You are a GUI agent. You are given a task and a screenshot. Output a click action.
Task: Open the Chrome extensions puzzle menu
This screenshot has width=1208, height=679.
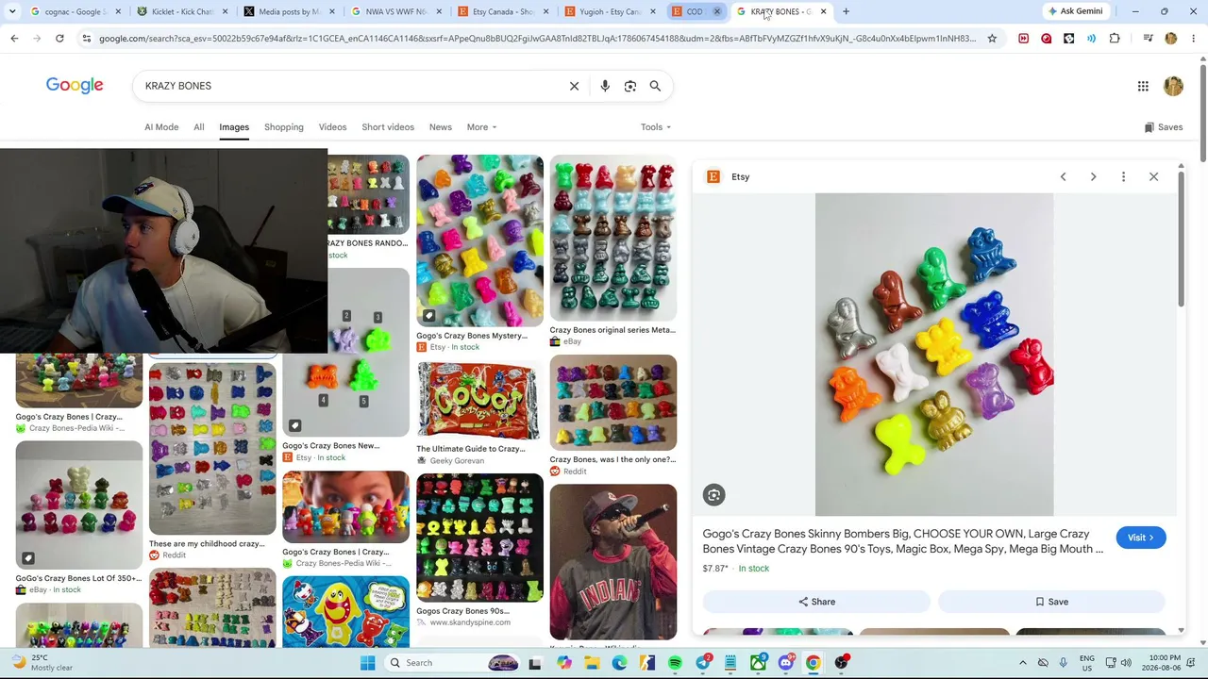click(1115, 39)
